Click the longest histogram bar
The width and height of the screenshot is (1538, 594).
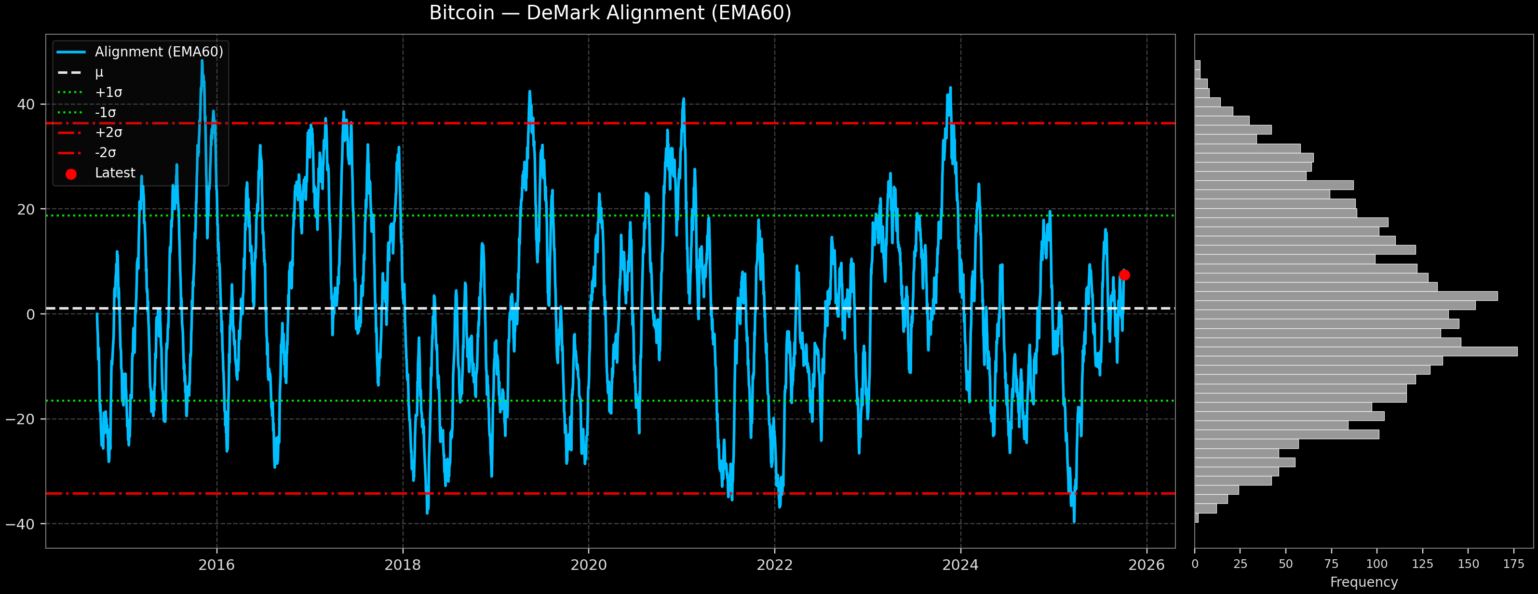click(1355, 351)
